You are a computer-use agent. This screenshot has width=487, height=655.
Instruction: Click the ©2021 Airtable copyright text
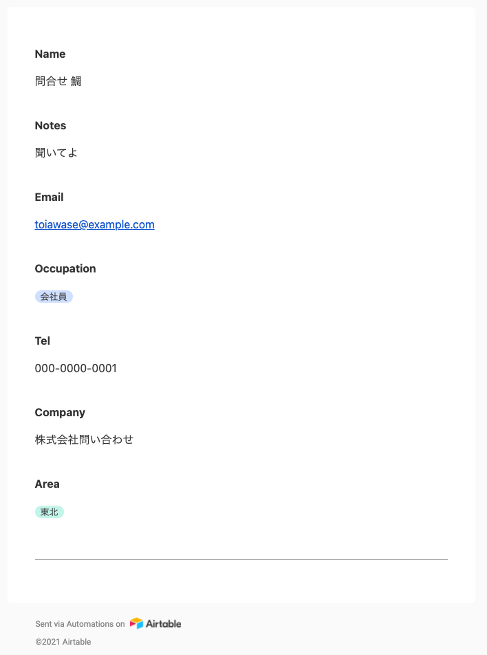(63, 642)
